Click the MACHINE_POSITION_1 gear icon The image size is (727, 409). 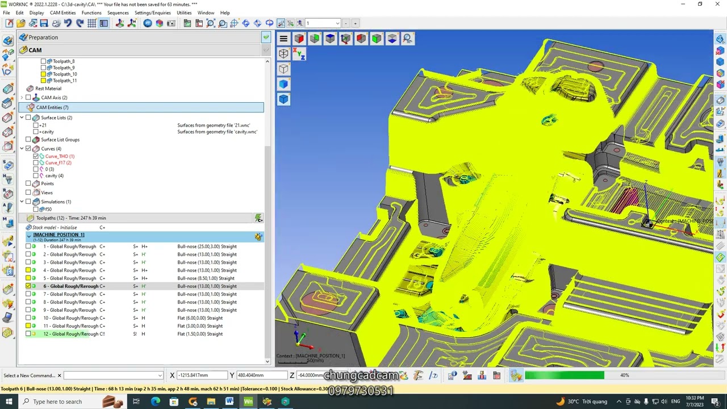coord(258,237)
